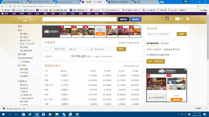Open File Explorer from the taskbar
This screenshot has height=117, width=209.
click(57, 114)
